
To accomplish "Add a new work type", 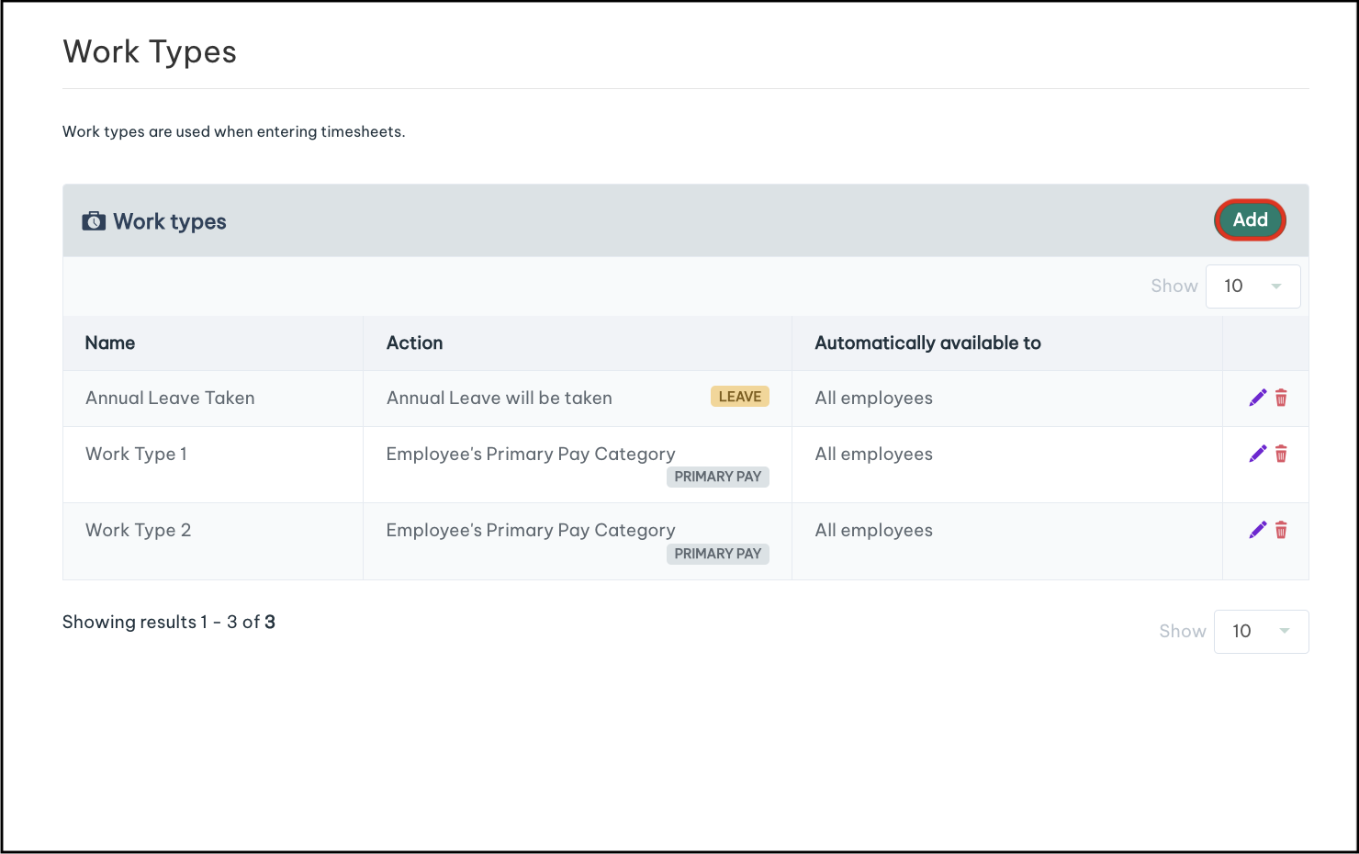I will (1250, 219).
